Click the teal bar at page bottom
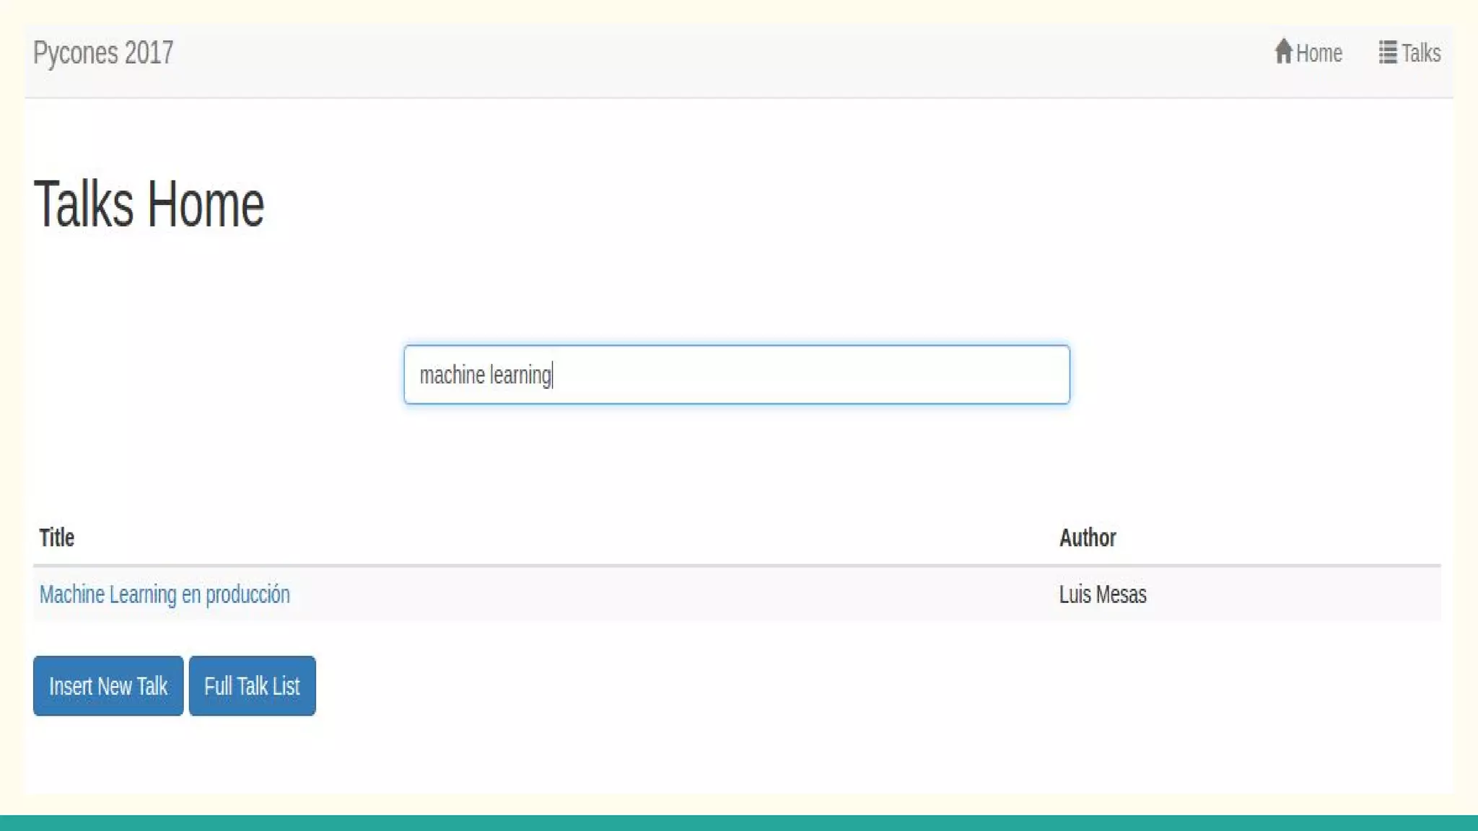 tap(739, 823)
